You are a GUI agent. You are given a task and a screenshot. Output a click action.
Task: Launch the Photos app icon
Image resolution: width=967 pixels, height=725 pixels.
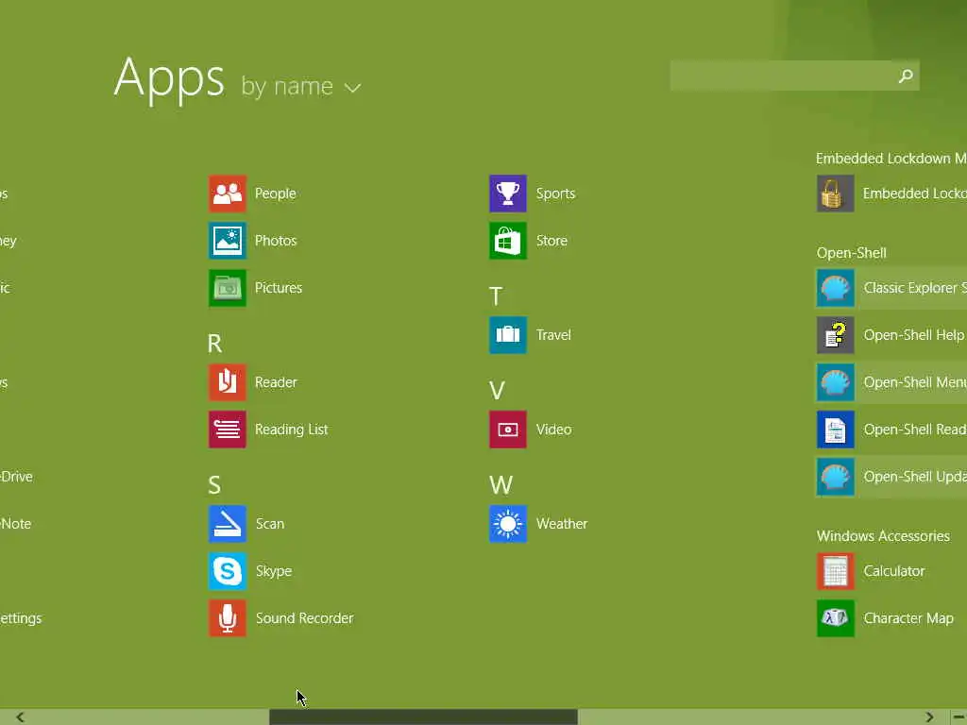[227, 241]
